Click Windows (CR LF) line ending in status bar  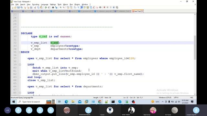[165, 98]
